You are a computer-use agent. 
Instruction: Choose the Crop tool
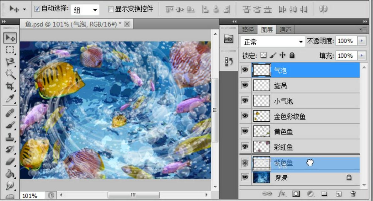[x=10, y=86]
